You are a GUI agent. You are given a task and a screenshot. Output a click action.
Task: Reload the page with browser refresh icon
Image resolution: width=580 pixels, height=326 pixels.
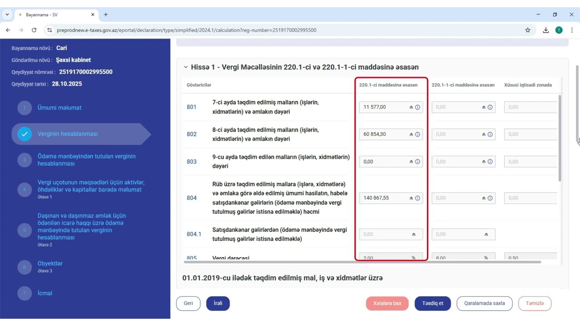(x=34, y=30)
